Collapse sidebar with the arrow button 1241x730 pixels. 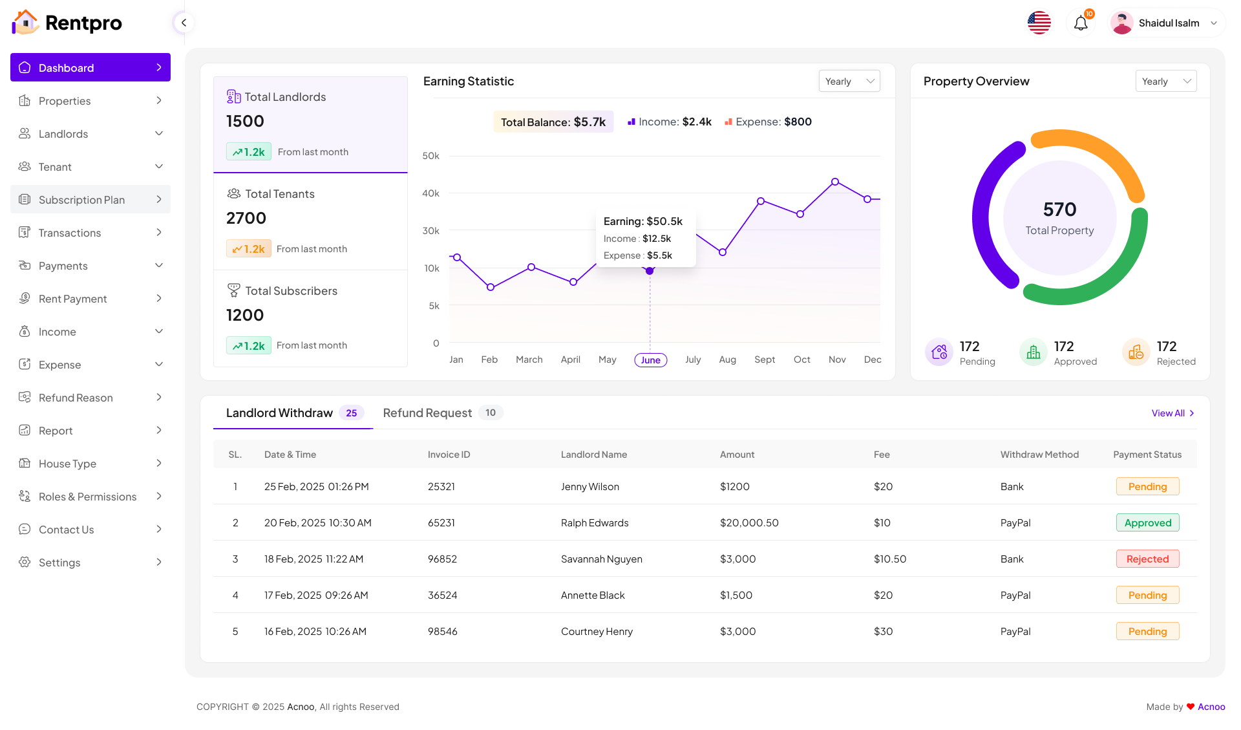184,23
